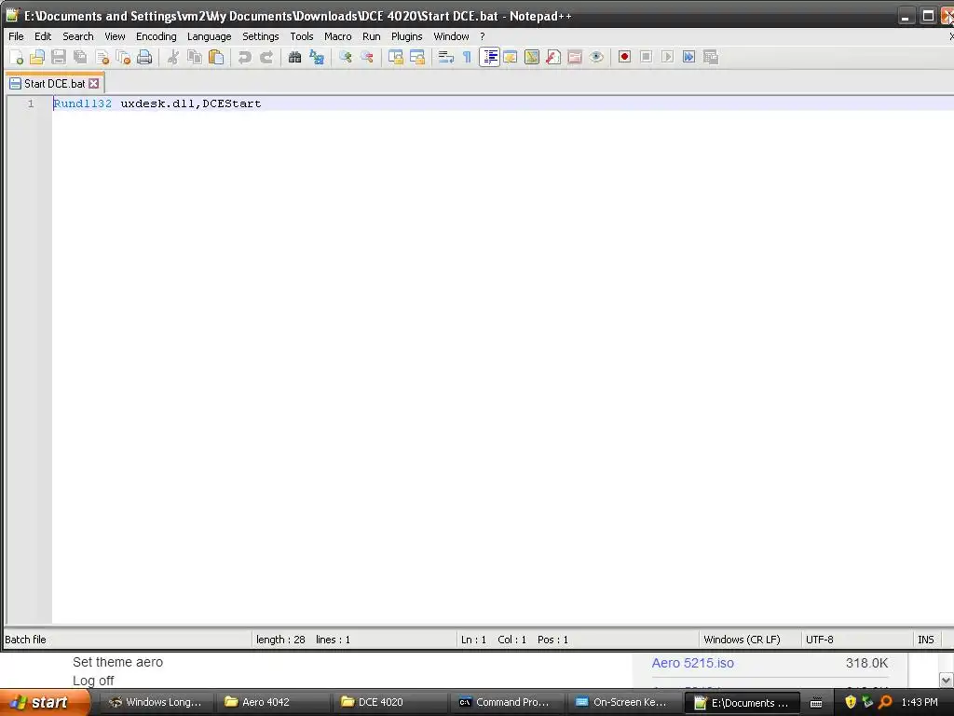Viewport: 954px width, 716px height.
Task: Click the Copy toolbar icon
Action: click(195, 57)
